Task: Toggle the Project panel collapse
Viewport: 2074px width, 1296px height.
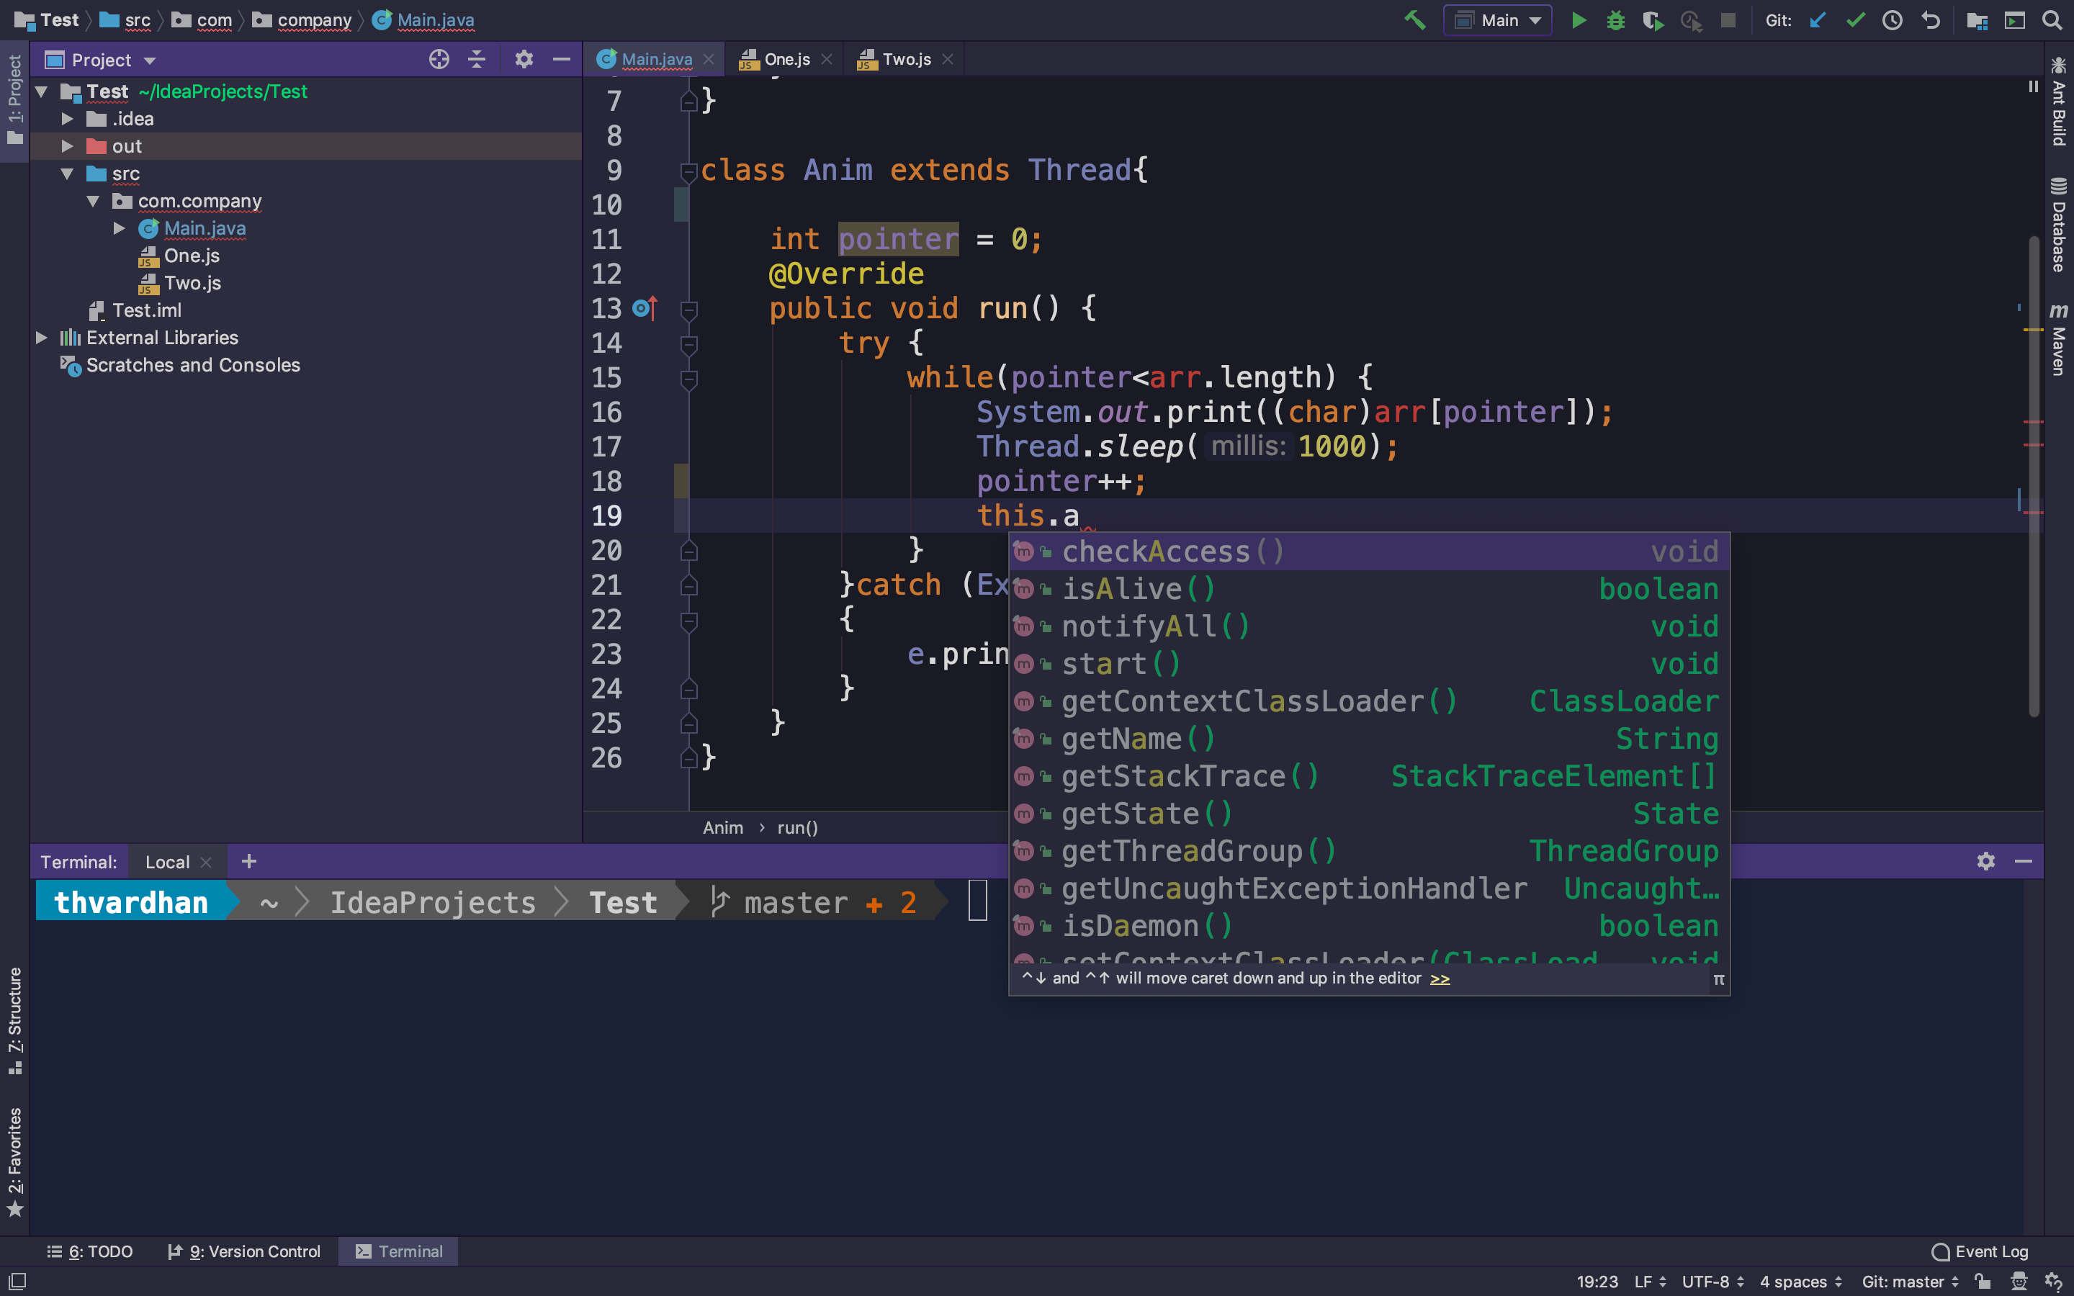Action: point(563,60)
